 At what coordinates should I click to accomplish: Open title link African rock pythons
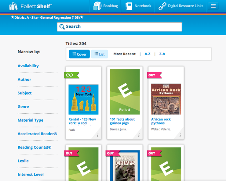tap(161, 121)
